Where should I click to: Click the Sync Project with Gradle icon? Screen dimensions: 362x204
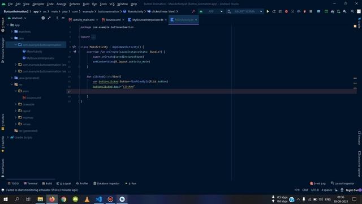click(x=333, y=11)
